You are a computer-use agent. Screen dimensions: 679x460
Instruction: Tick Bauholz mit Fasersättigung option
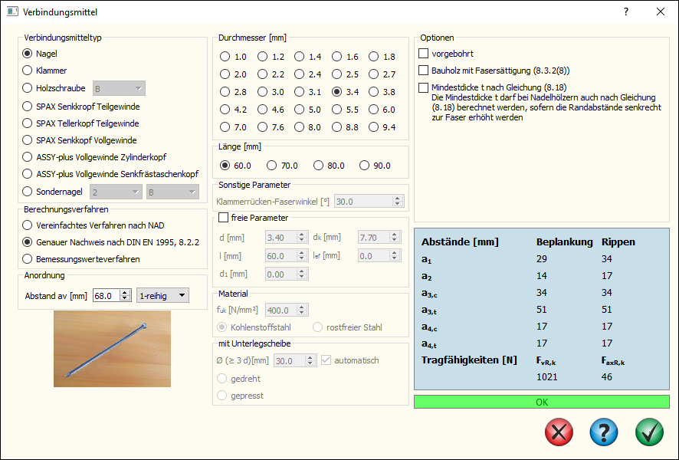pos(424,71)
